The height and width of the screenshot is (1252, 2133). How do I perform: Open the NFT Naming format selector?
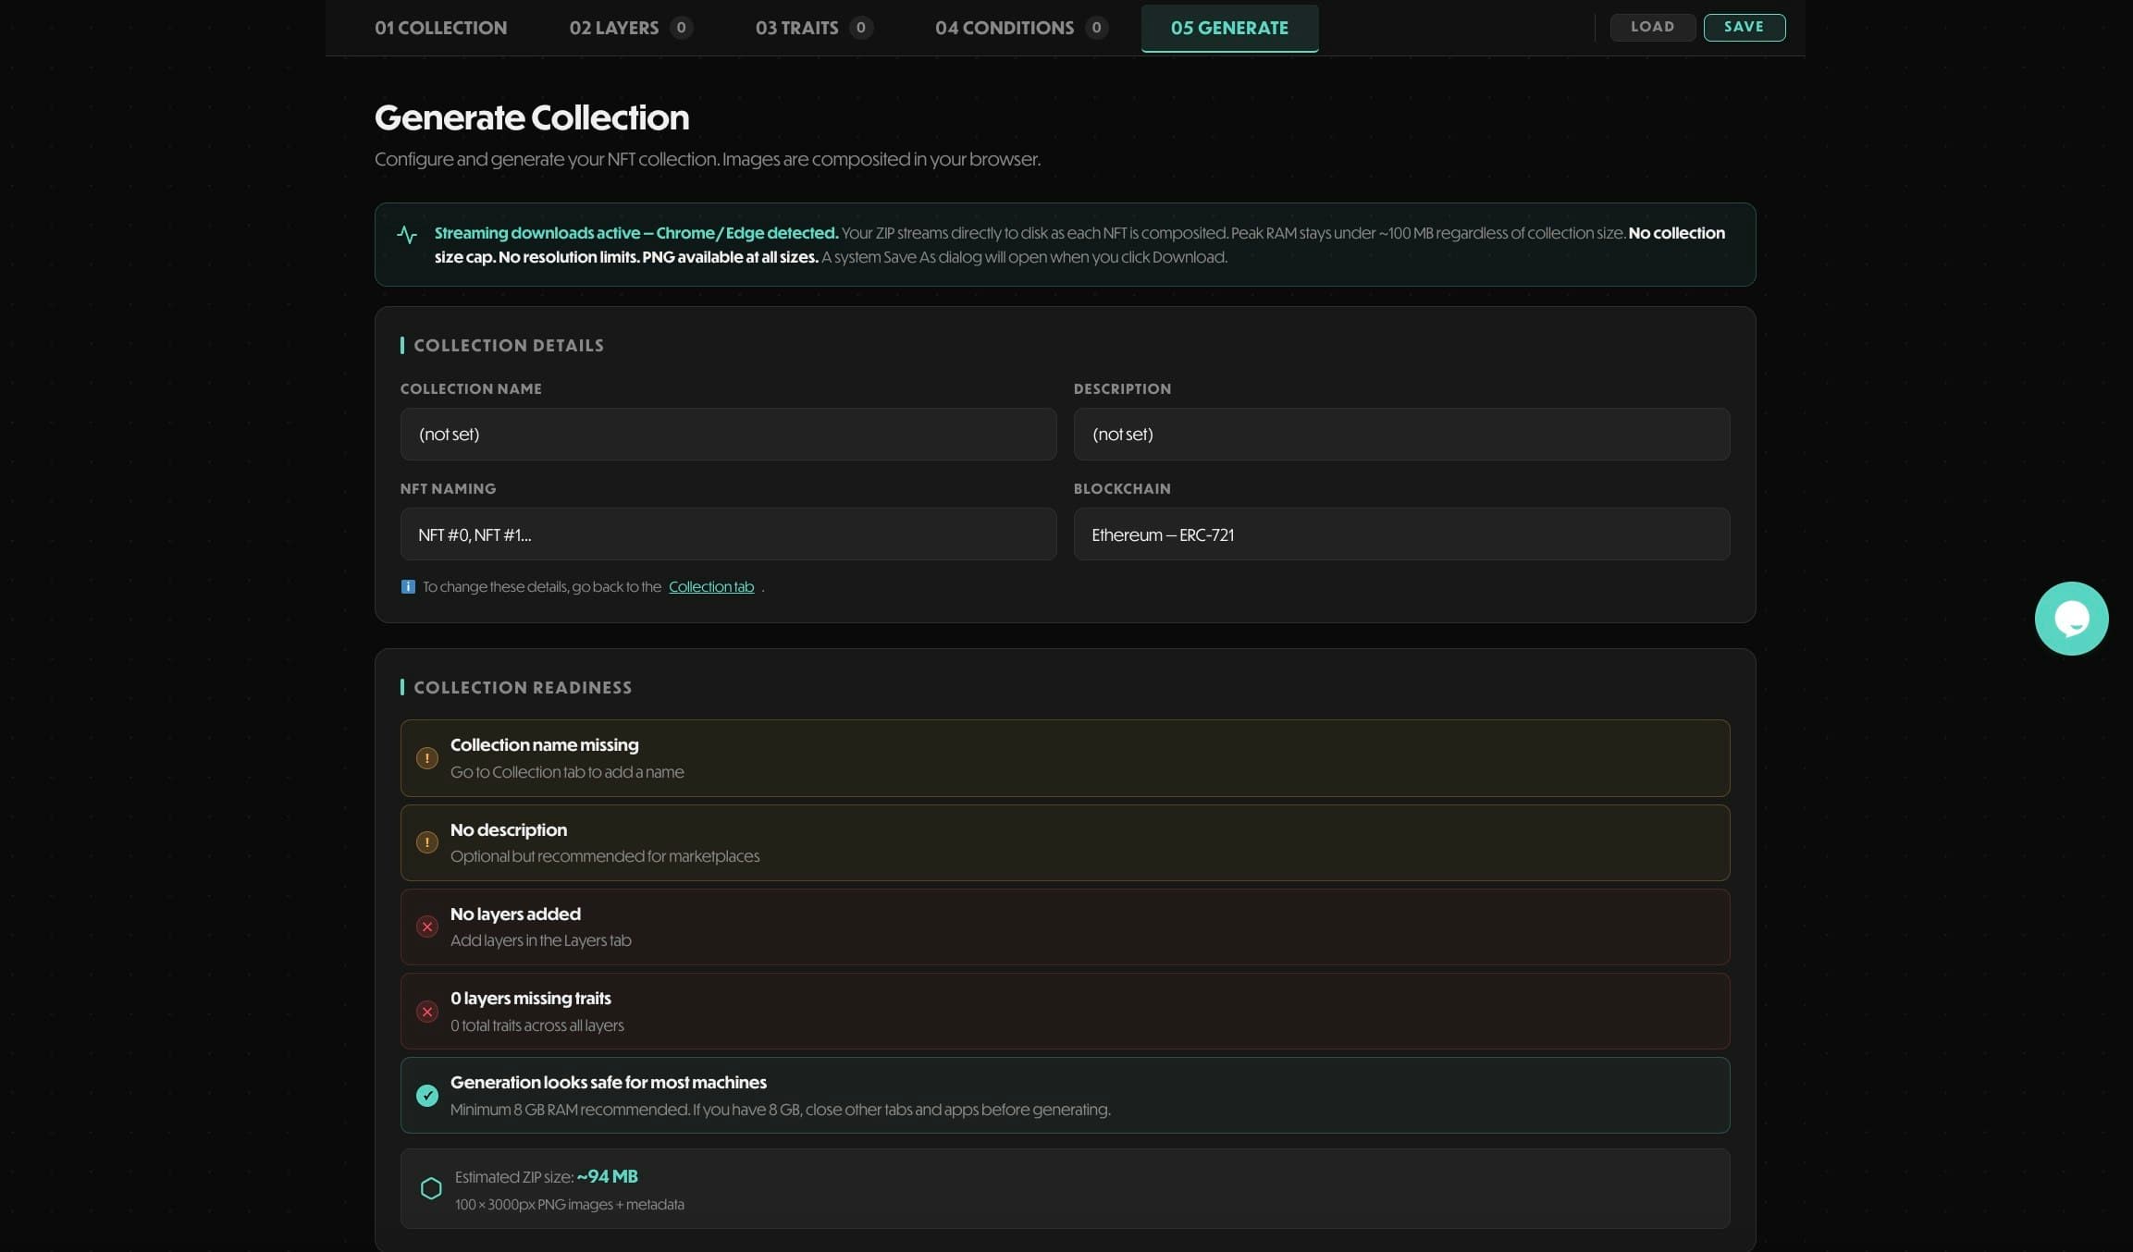(x=727, y=534)
